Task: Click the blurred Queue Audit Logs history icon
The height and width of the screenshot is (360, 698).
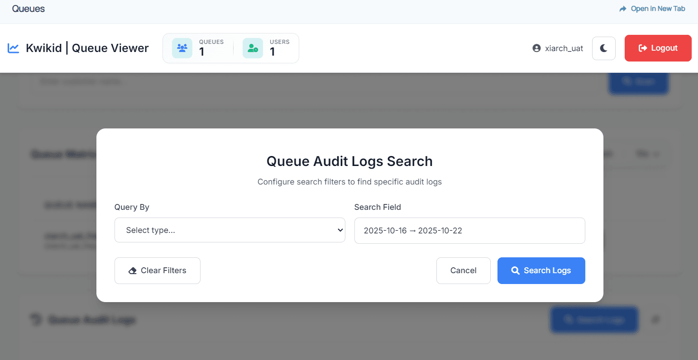Action: pos(35,320)
